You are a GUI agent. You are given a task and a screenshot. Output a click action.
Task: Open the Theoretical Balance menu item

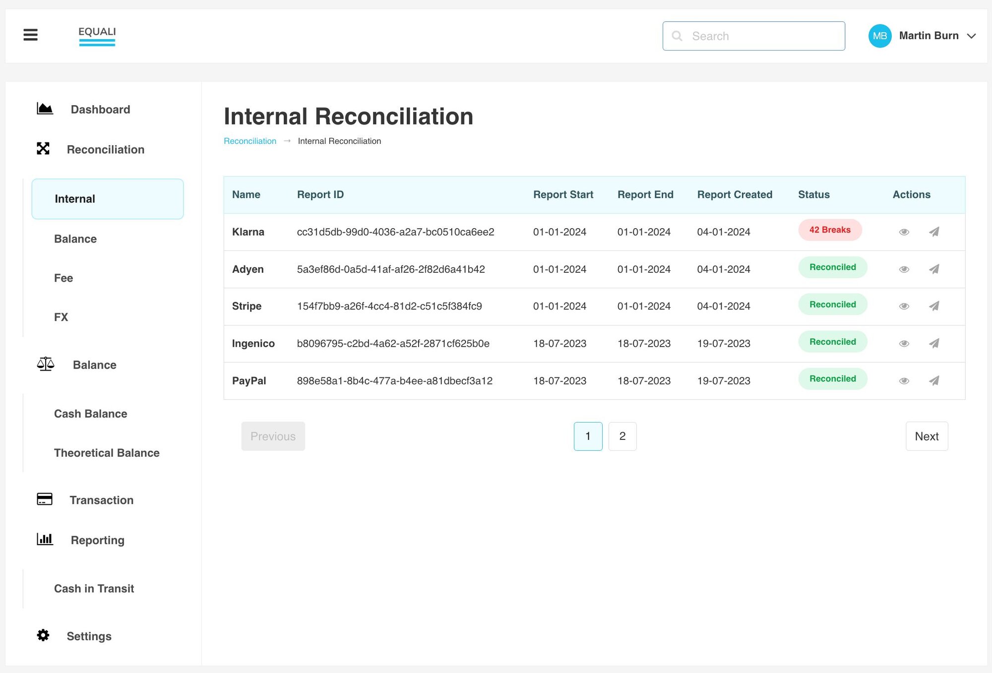(x=107, y=453)
